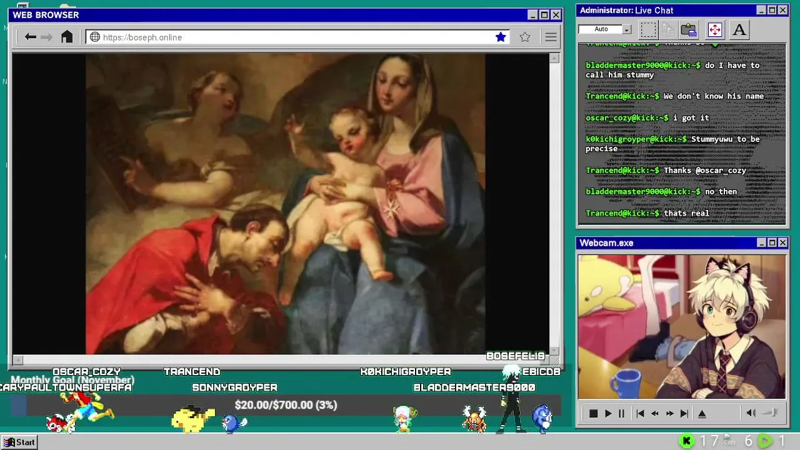800x450 pixels.
Task: Click the browser scroll up arrow
Action: coord(554,58)
